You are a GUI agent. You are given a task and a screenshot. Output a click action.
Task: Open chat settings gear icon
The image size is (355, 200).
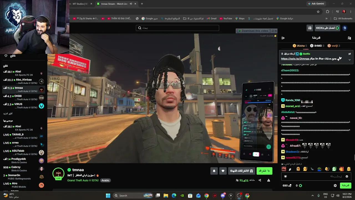335,186
